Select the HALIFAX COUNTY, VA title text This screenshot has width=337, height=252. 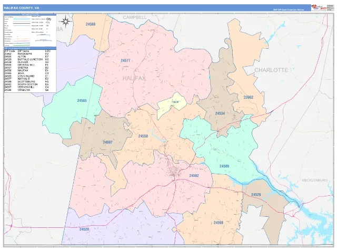[x=22, y=8]
